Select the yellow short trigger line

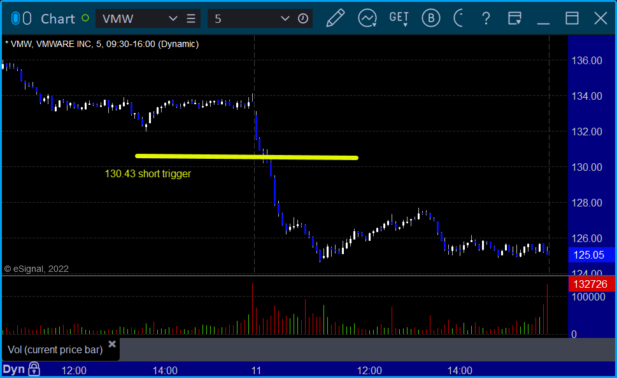246,157
